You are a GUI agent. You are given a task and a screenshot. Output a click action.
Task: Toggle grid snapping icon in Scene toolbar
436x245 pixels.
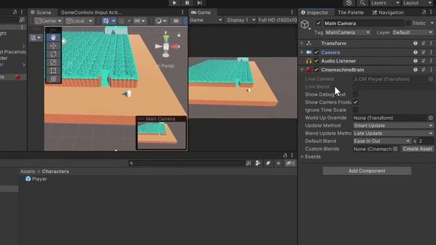tap(106, 21)
